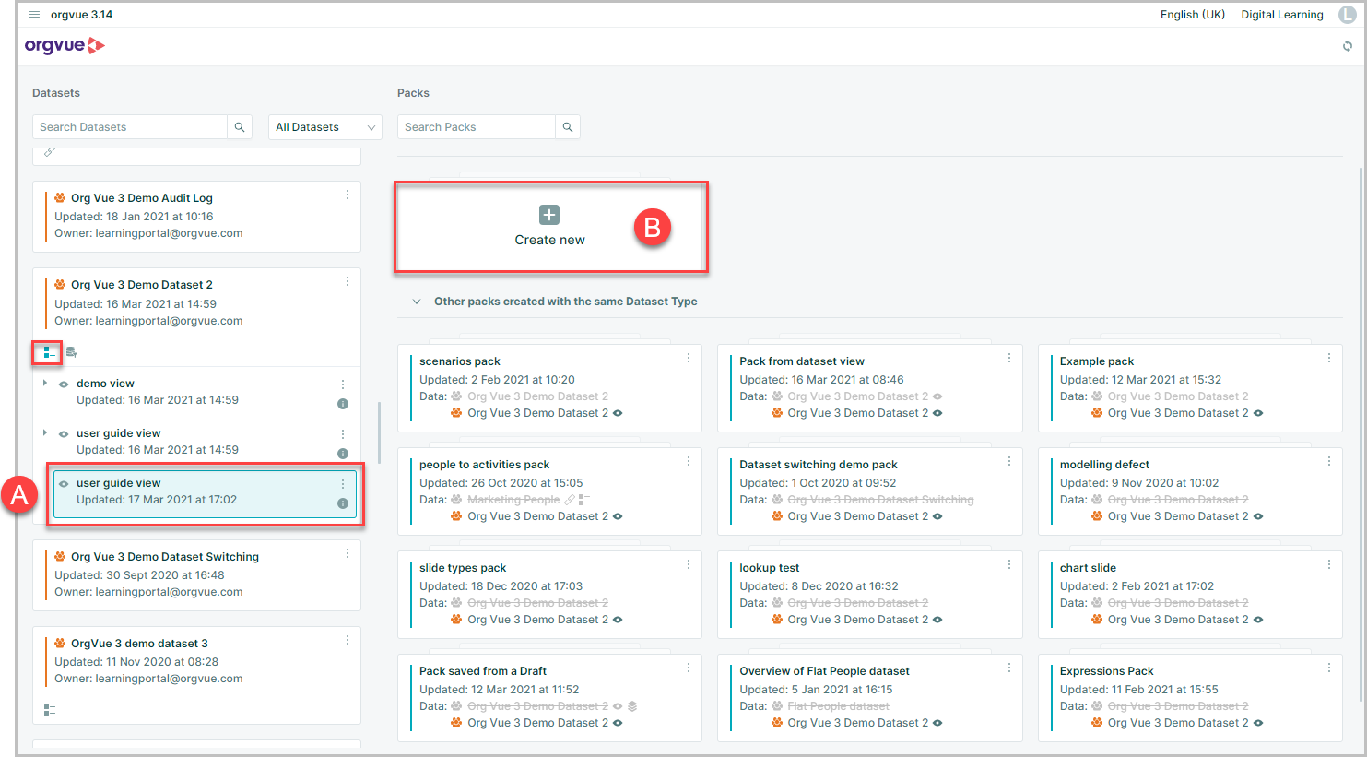The width and height of the screenshot is (1367, 757).
Task: Toggle eye icon of selected user guide view
Action: (x=64, y=484)
